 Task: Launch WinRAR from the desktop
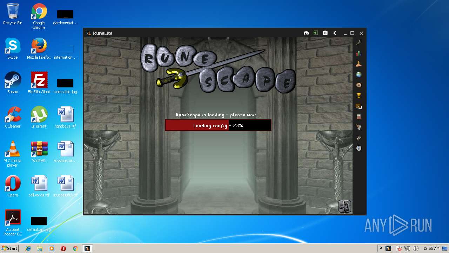click(39, 152)
